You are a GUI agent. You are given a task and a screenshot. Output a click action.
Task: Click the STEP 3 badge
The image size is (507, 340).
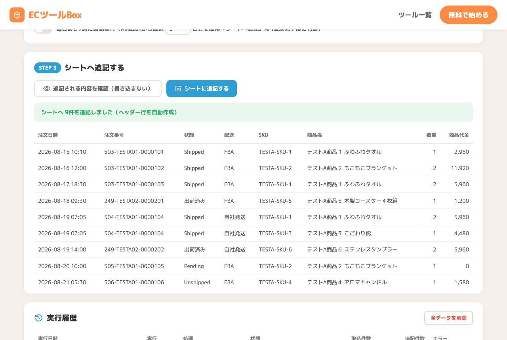[48, 68]
